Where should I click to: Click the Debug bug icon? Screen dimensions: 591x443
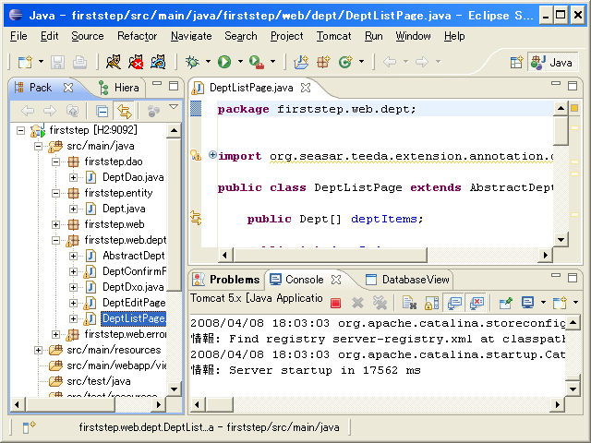(192, 62)
